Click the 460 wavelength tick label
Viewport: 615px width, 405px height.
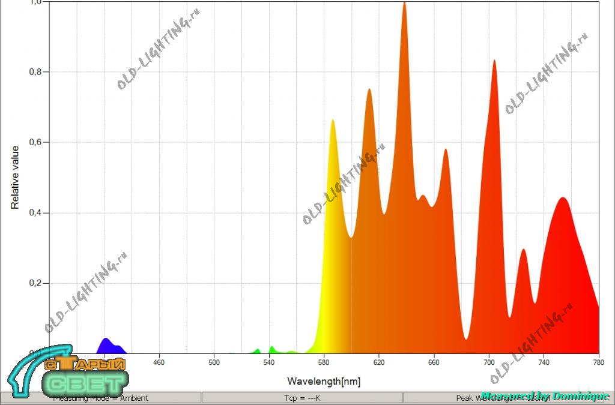[159, 362]
